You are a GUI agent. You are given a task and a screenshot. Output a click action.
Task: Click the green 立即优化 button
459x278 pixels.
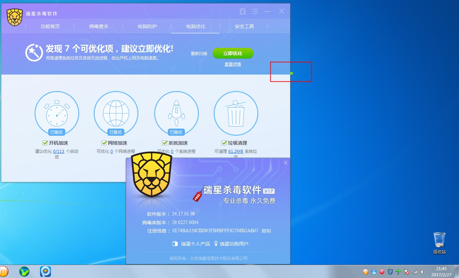pos(233,53)
